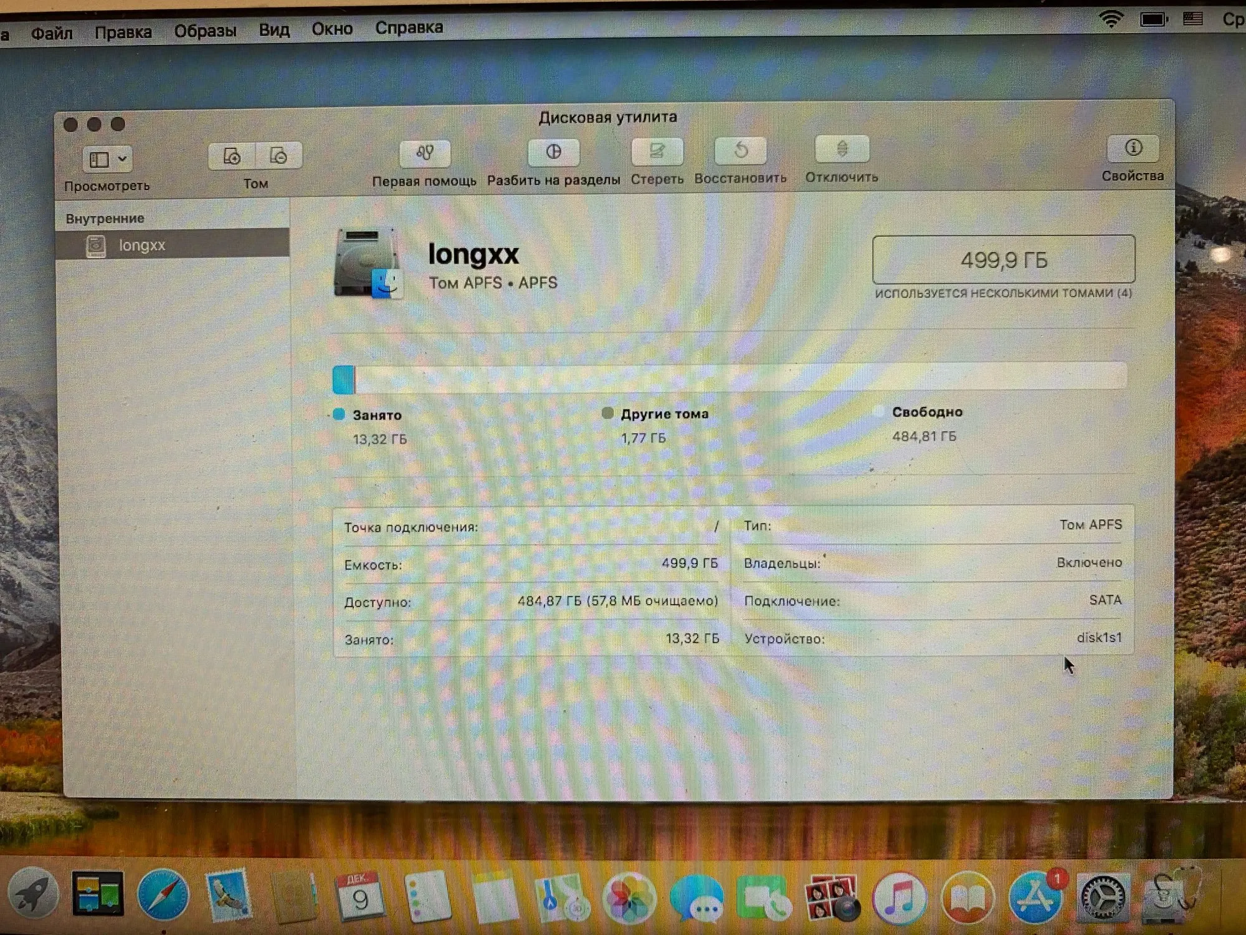The image size is (1246, 935).
Task: Click the 499,9 ГБ capacity box
Action: pyautogui.click(x=1003, y=259)
